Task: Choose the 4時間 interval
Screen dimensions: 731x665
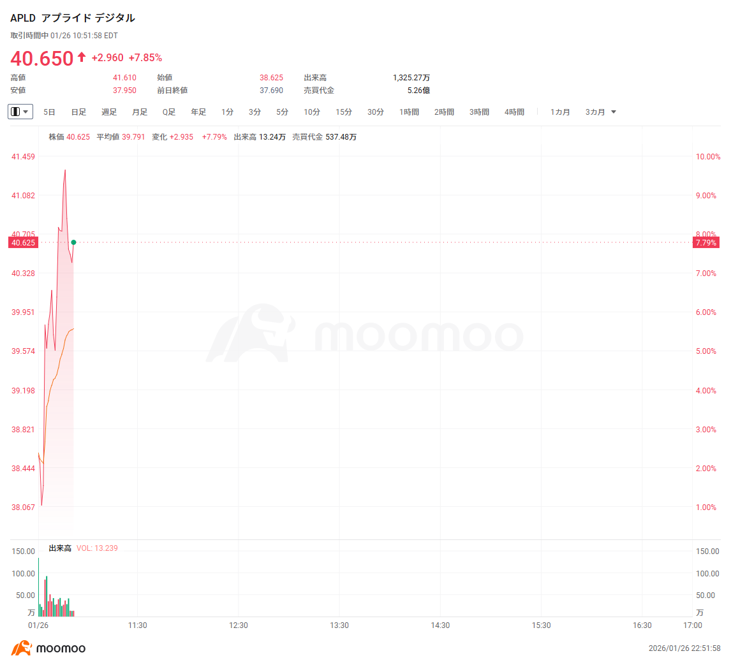Action: click(x=514, y=112)
